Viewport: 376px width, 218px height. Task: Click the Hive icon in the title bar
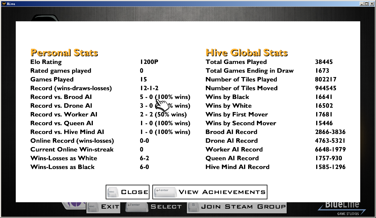(x=4, y=4)
